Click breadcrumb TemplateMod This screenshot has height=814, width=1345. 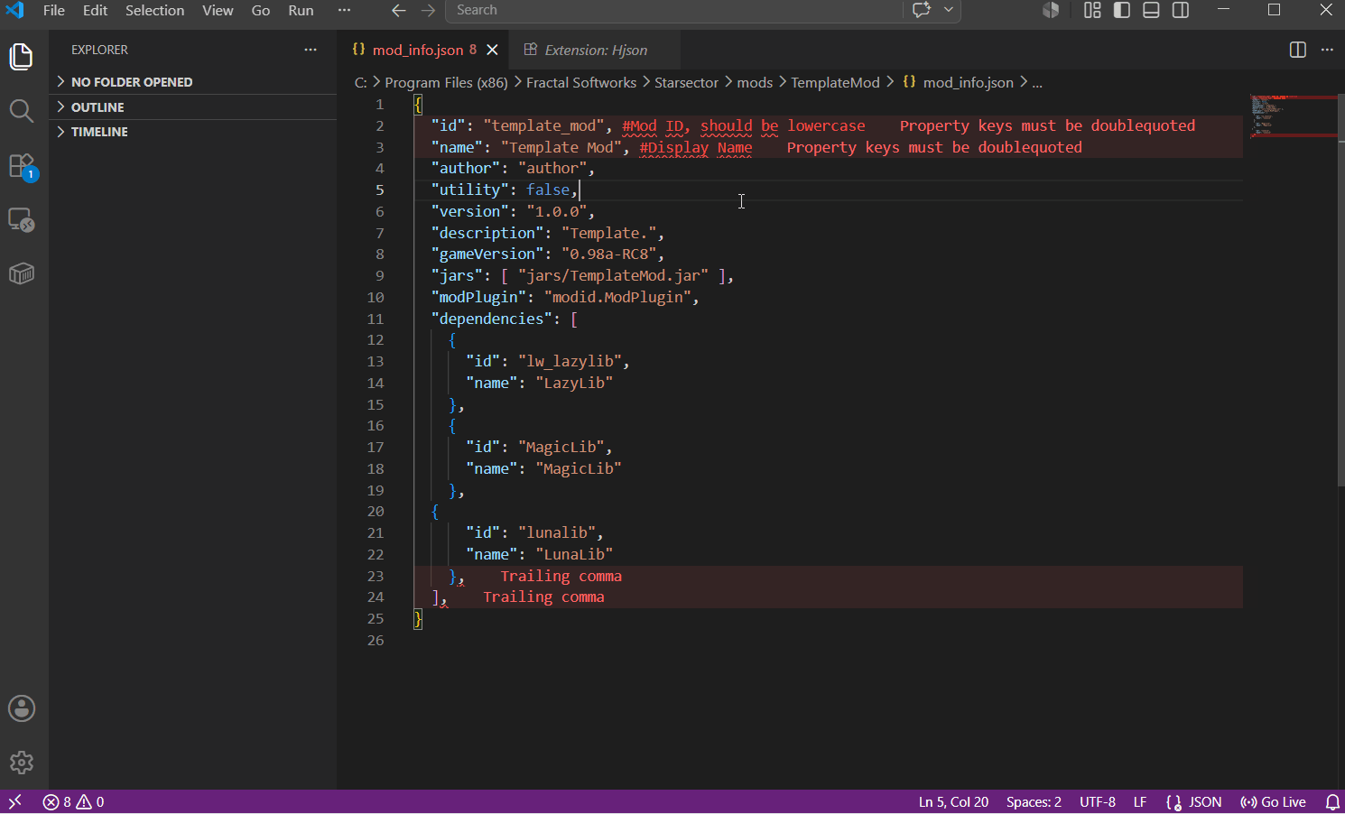835,82
